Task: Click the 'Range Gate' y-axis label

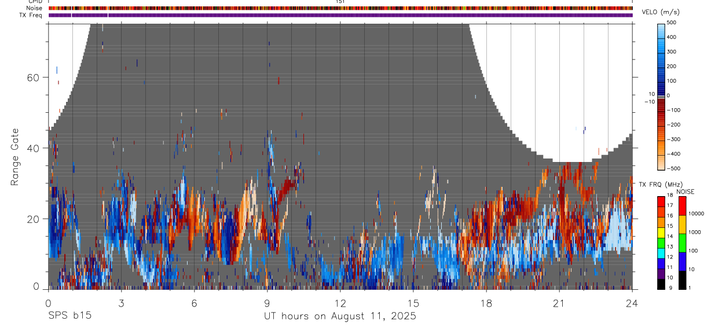Action: coord(15,157)
